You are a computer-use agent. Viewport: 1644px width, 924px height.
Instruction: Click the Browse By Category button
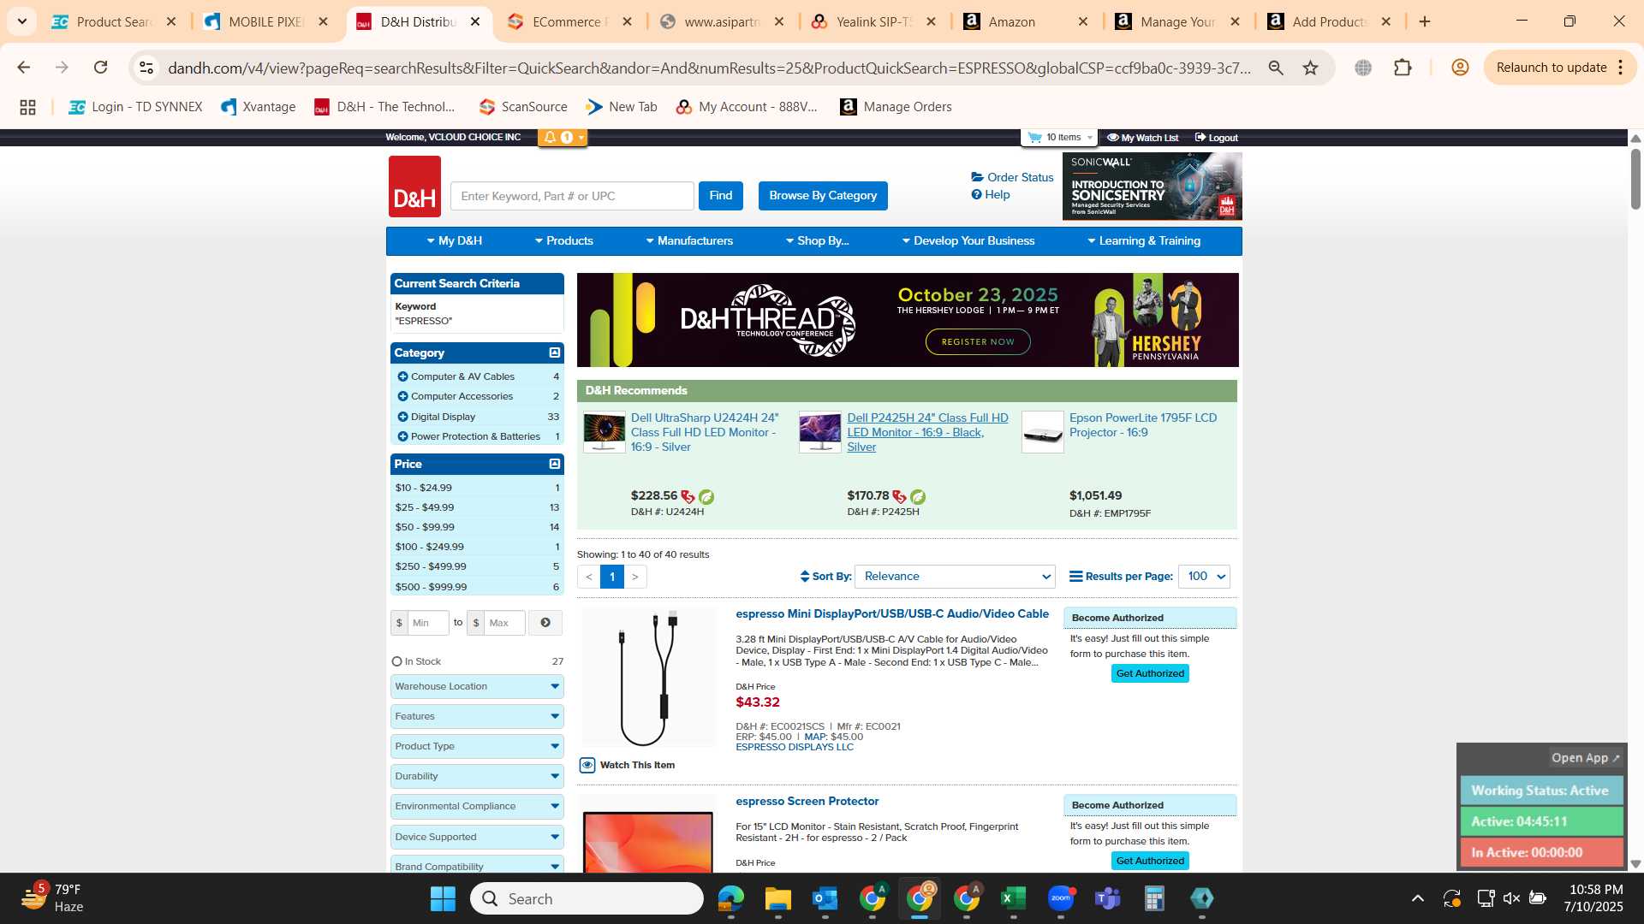[x=823, y=196]
